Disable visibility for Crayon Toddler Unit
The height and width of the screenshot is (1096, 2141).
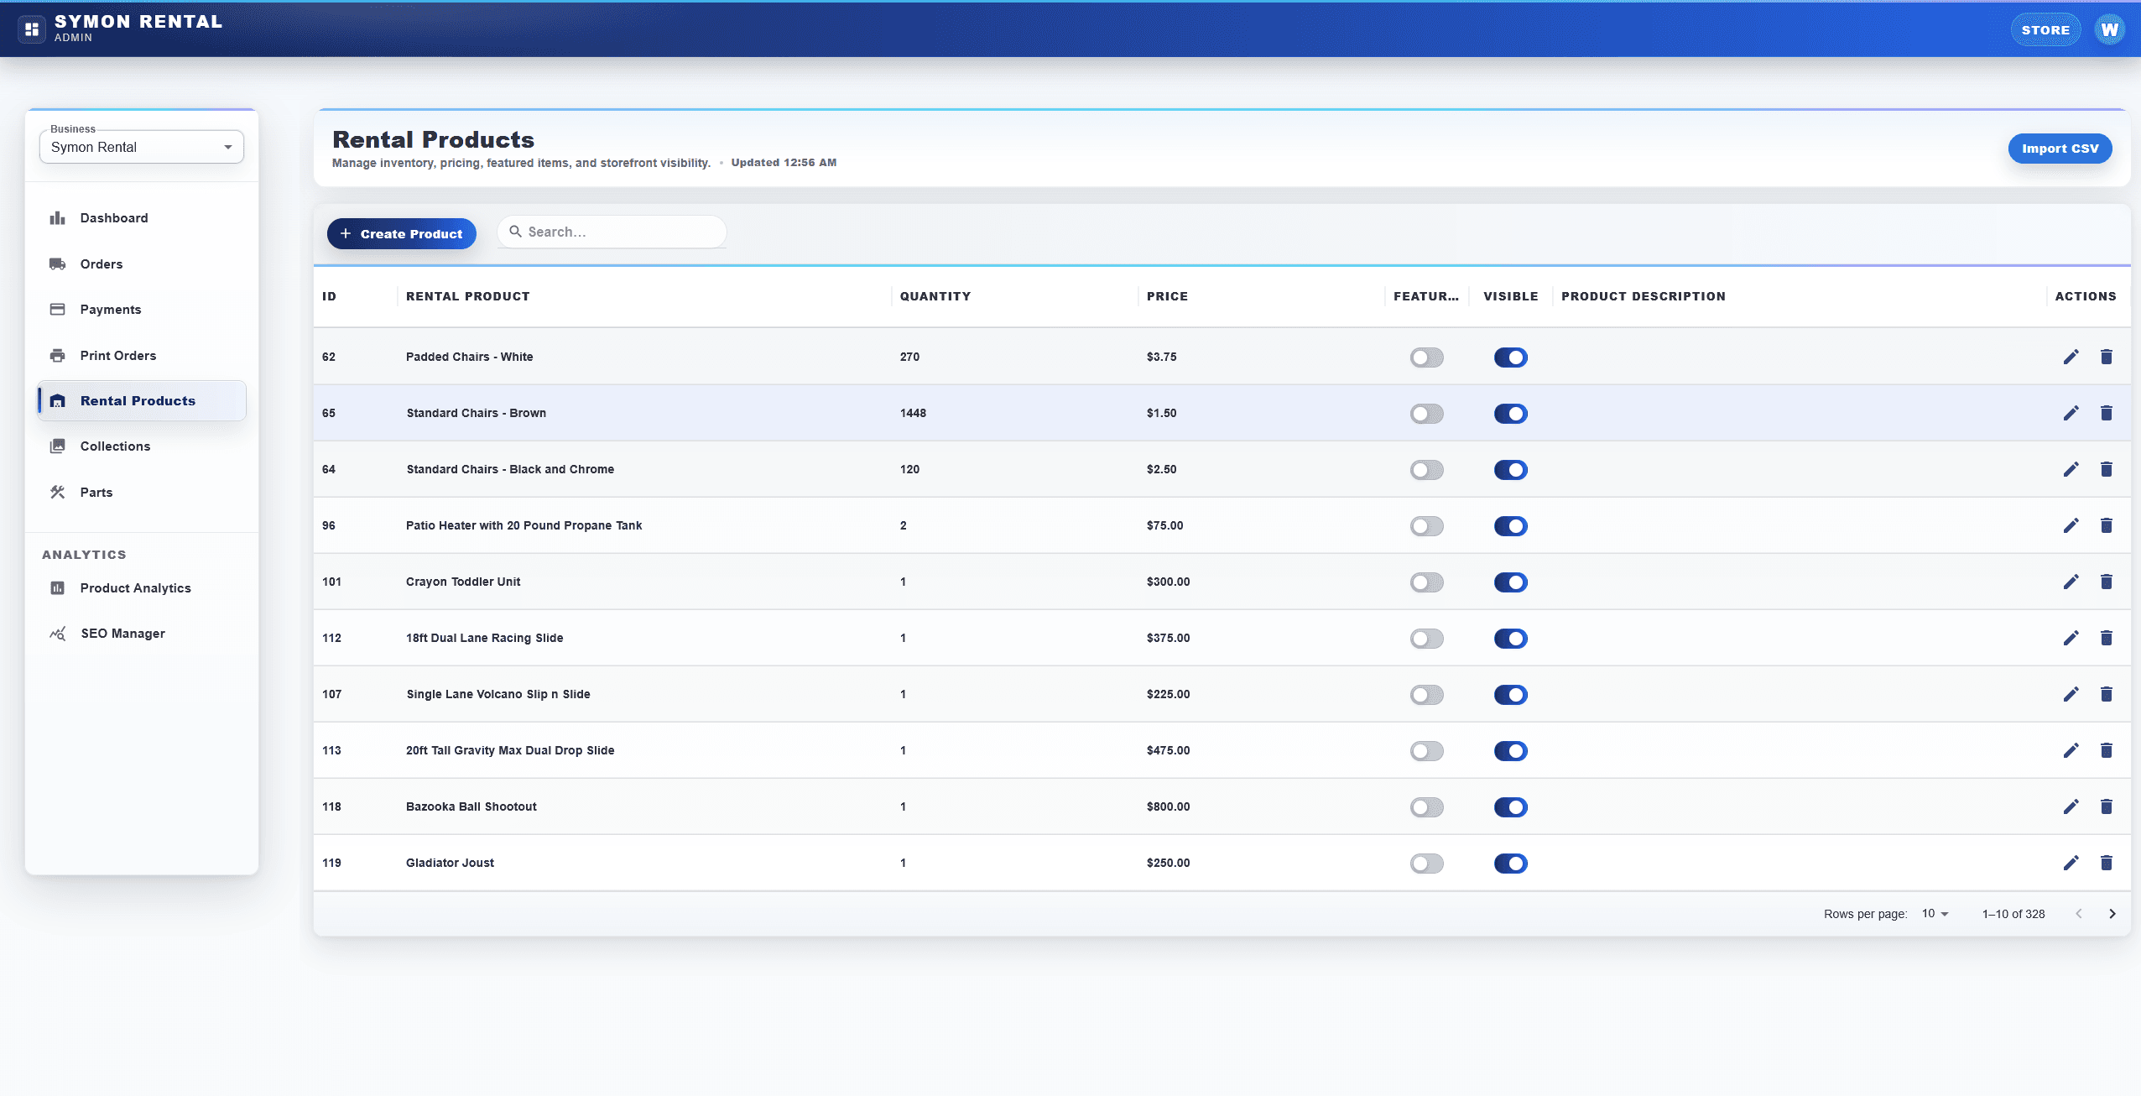pos(1510,582)
